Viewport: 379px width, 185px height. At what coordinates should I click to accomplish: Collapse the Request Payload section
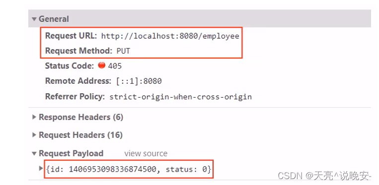[x=34, y=153]
